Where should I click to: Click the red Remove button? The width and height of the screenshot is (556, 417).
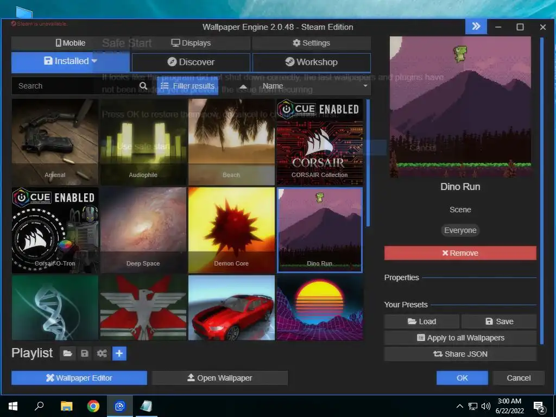pyautogui.click(x=460, y=253)
